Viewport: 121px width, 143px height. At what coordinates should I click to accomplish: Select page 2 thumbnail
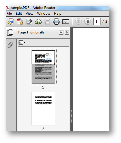pyautogui.click(x=43, y=108)
